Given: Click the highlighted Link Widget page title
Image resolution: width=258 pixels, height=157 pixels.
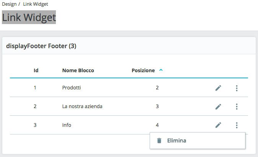Looking at the screenshot, I should coord(29,17).
